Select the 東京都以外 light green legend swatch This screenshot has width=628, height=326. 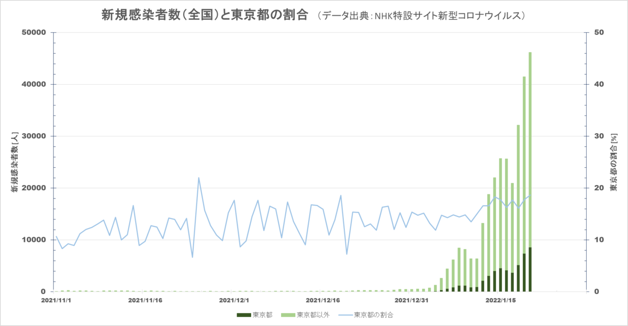(288, 315)
